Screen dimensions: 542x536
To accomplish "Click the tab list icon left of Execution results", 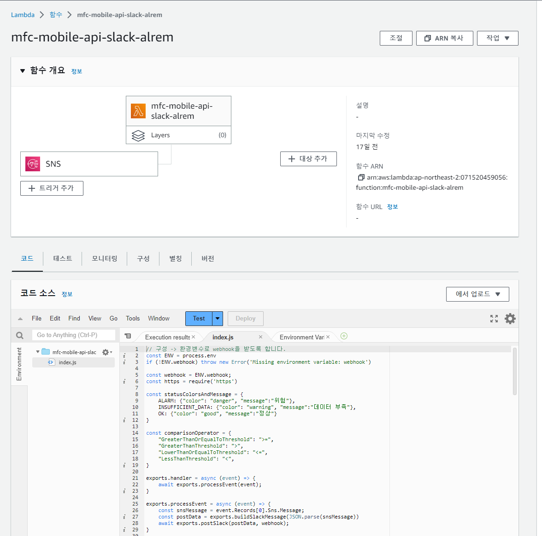I will (x=128, y=336).
